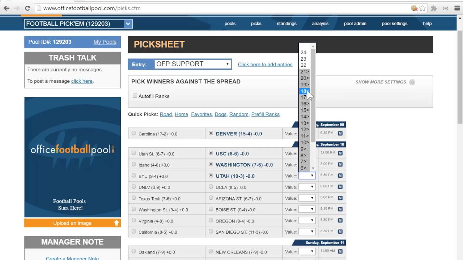This screenshot has width=463, height=260.
Task: Click the M matchup icon for Idaho game
Action: coord(340,164)
